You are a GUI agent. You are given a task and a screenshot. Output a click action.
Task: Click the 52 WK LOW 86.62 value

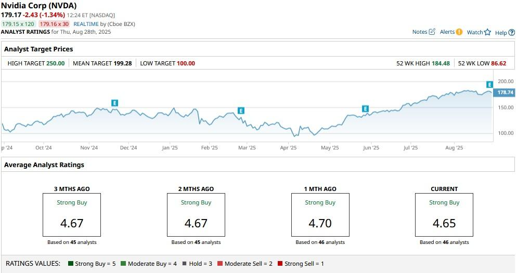[498, 63]
